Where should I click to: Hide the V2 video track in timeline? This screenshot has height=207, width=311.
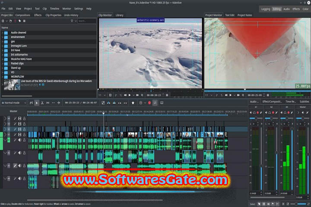click(x=19, y=129)
